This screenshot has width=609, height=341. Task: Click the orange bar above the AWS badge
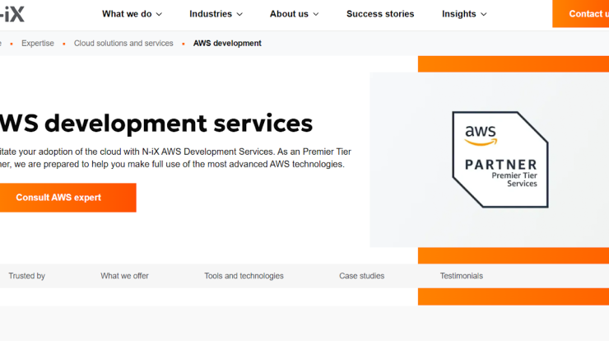[513, 64]
